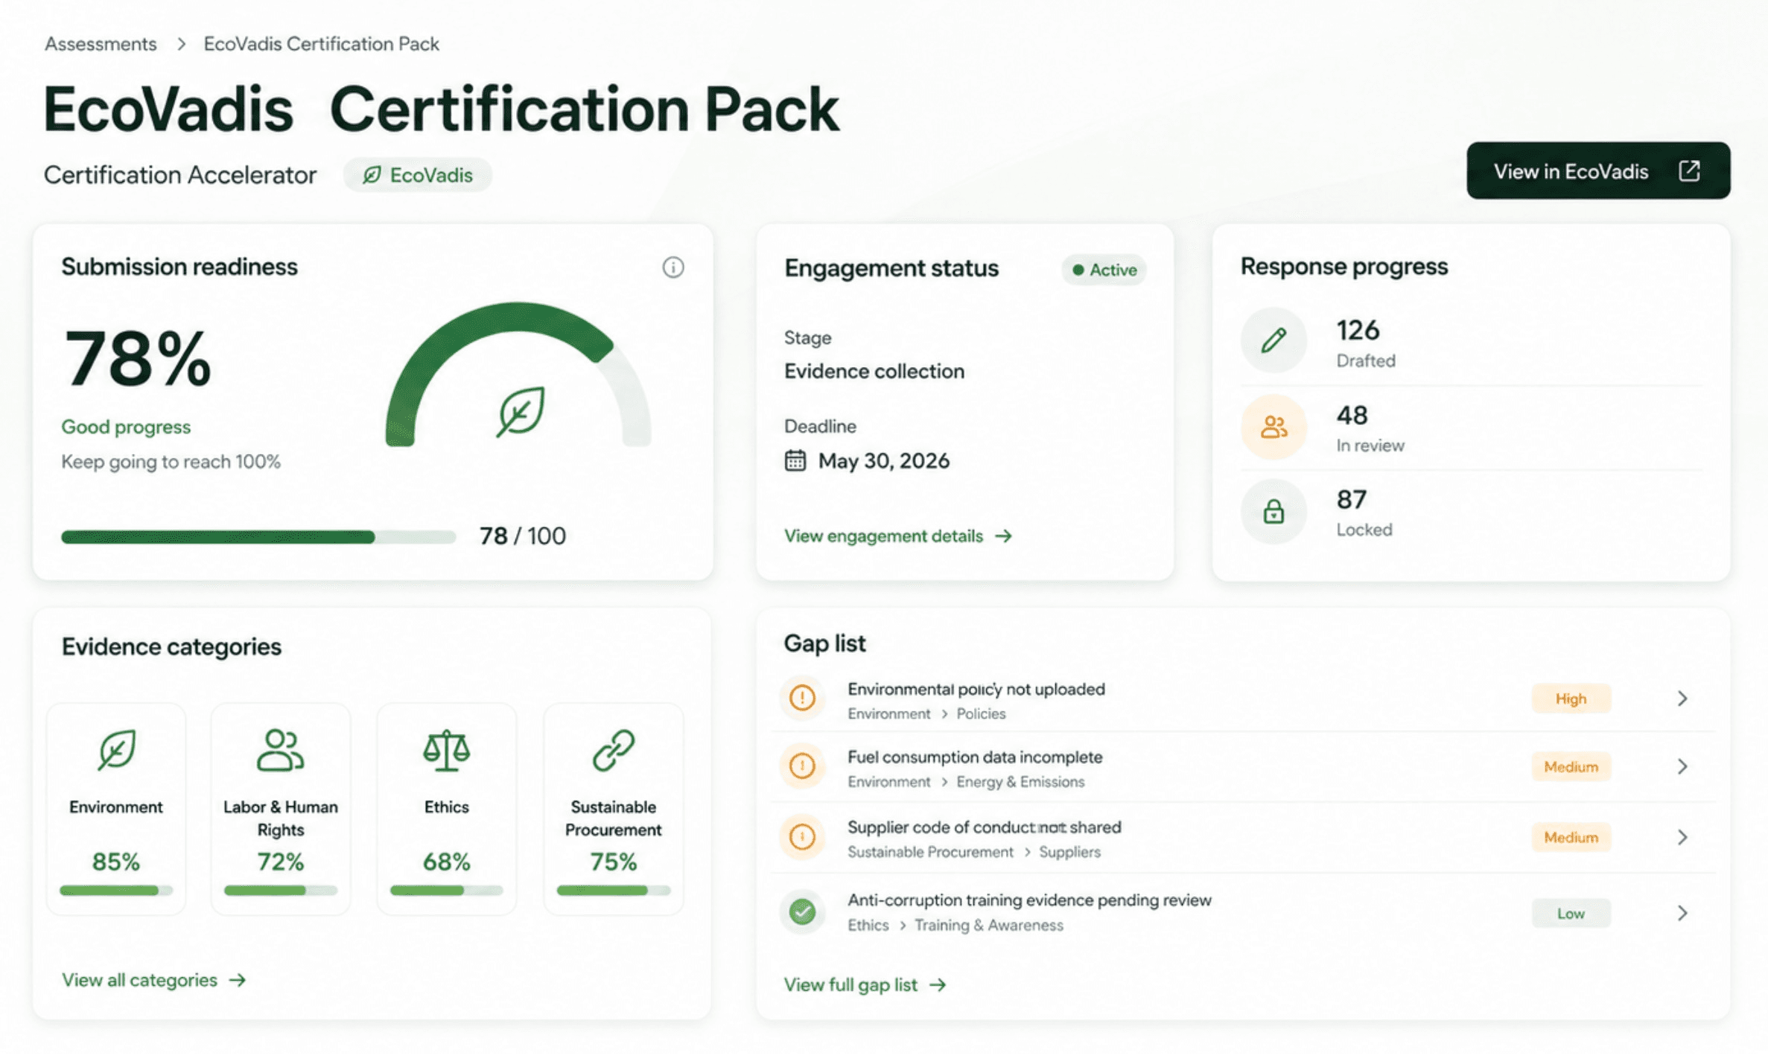Viewport: 1768px width, 1054px height.
Task: Click the pencil icon next to 126 Drafted
Action: pyautogui.click(x=1273, y=340)
